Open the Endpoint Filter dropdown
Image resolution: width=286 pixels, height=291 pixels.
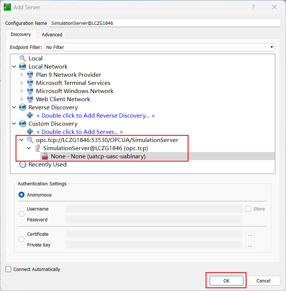click(x=160, y=47)
